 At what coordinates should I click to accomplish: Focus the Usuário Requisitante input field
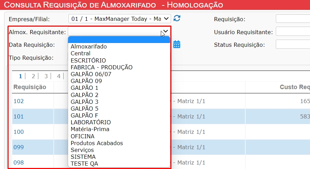[293, 31]
